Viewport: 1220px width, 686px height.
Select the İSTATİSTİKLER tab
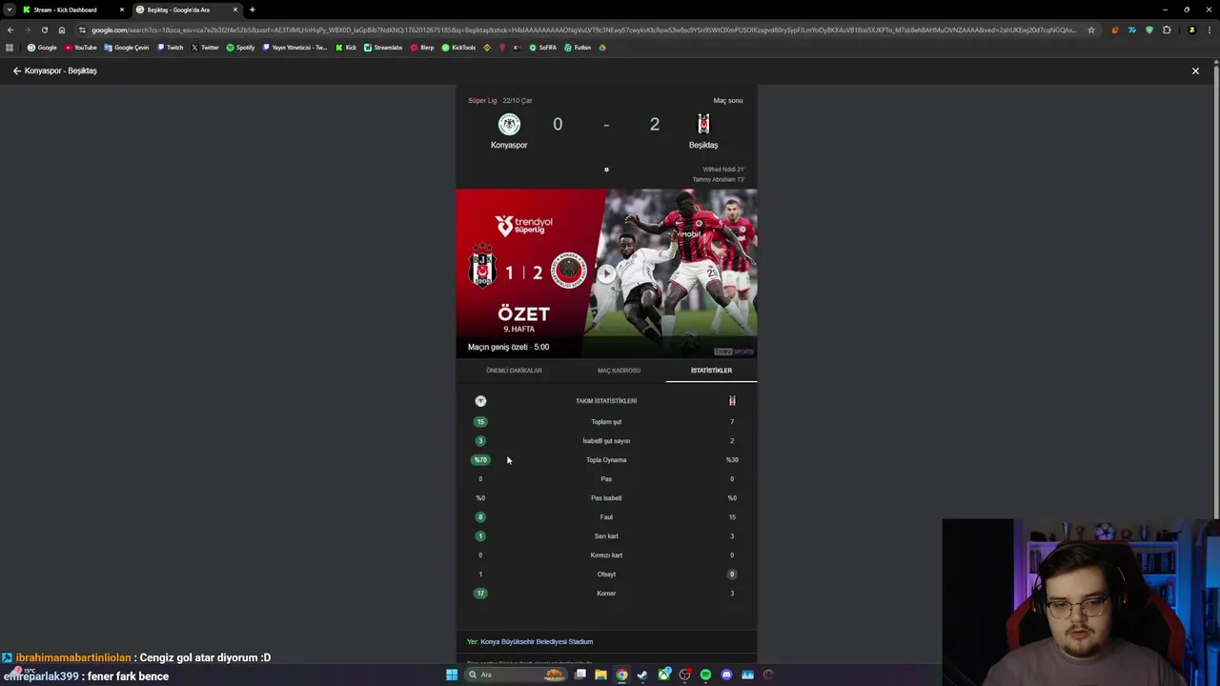[x=711, y=371]
